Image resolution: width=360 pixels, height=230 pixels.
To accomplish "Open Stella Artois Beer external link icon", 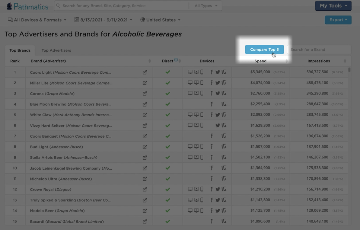I will tap(145, 158).
